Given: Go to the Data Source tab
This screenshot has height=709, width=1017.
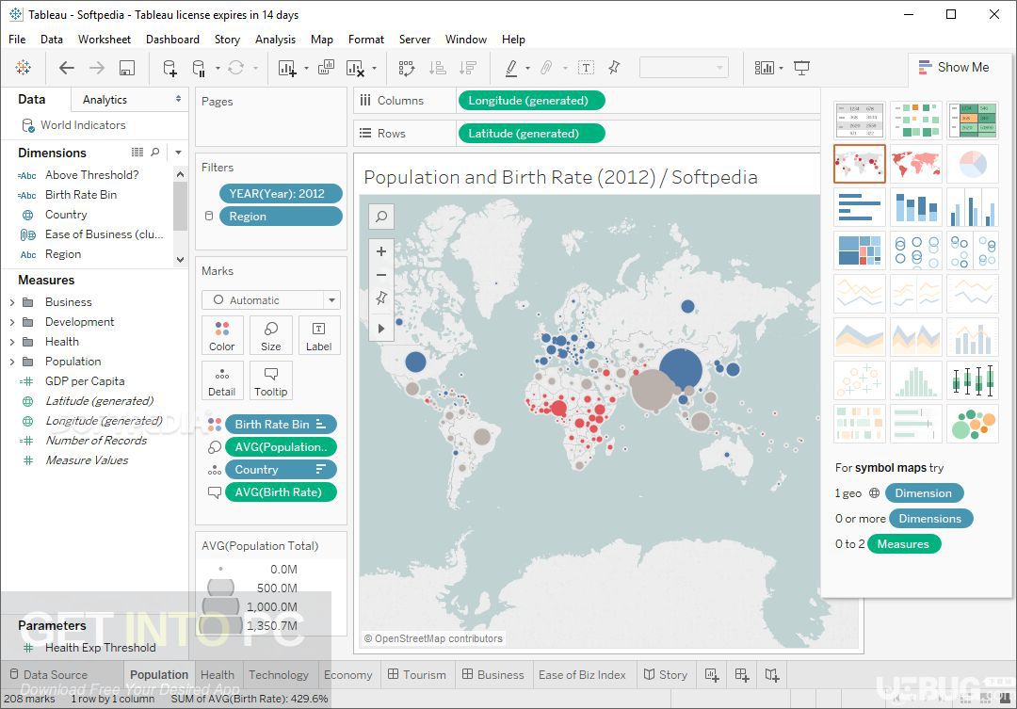Looking at the screenshot, I should click(x=49, y=674).
